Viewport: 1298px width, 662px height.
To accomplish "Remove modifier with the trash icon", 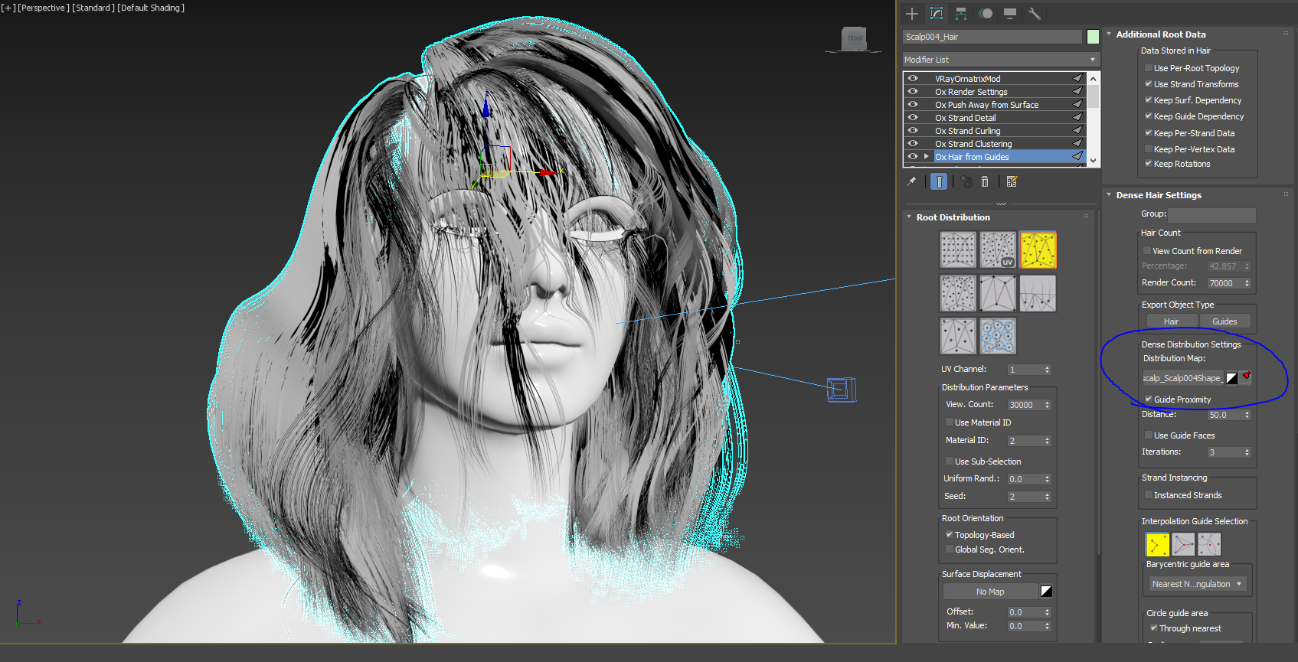I will tap(985, 182).
